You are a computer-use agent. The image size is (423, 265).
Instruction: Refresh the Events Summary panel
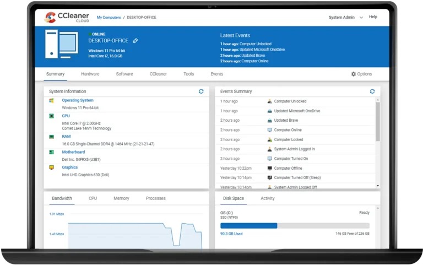click(372, 91)
